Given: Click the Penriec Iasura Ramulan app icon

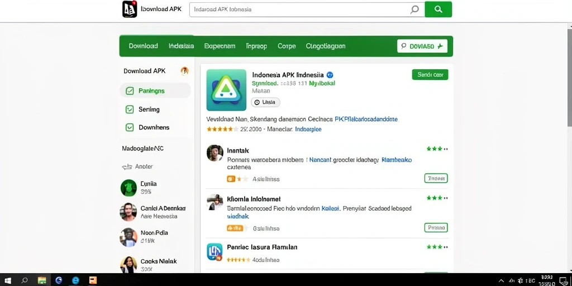Looking at the screenshot, I should coord(215,252).
